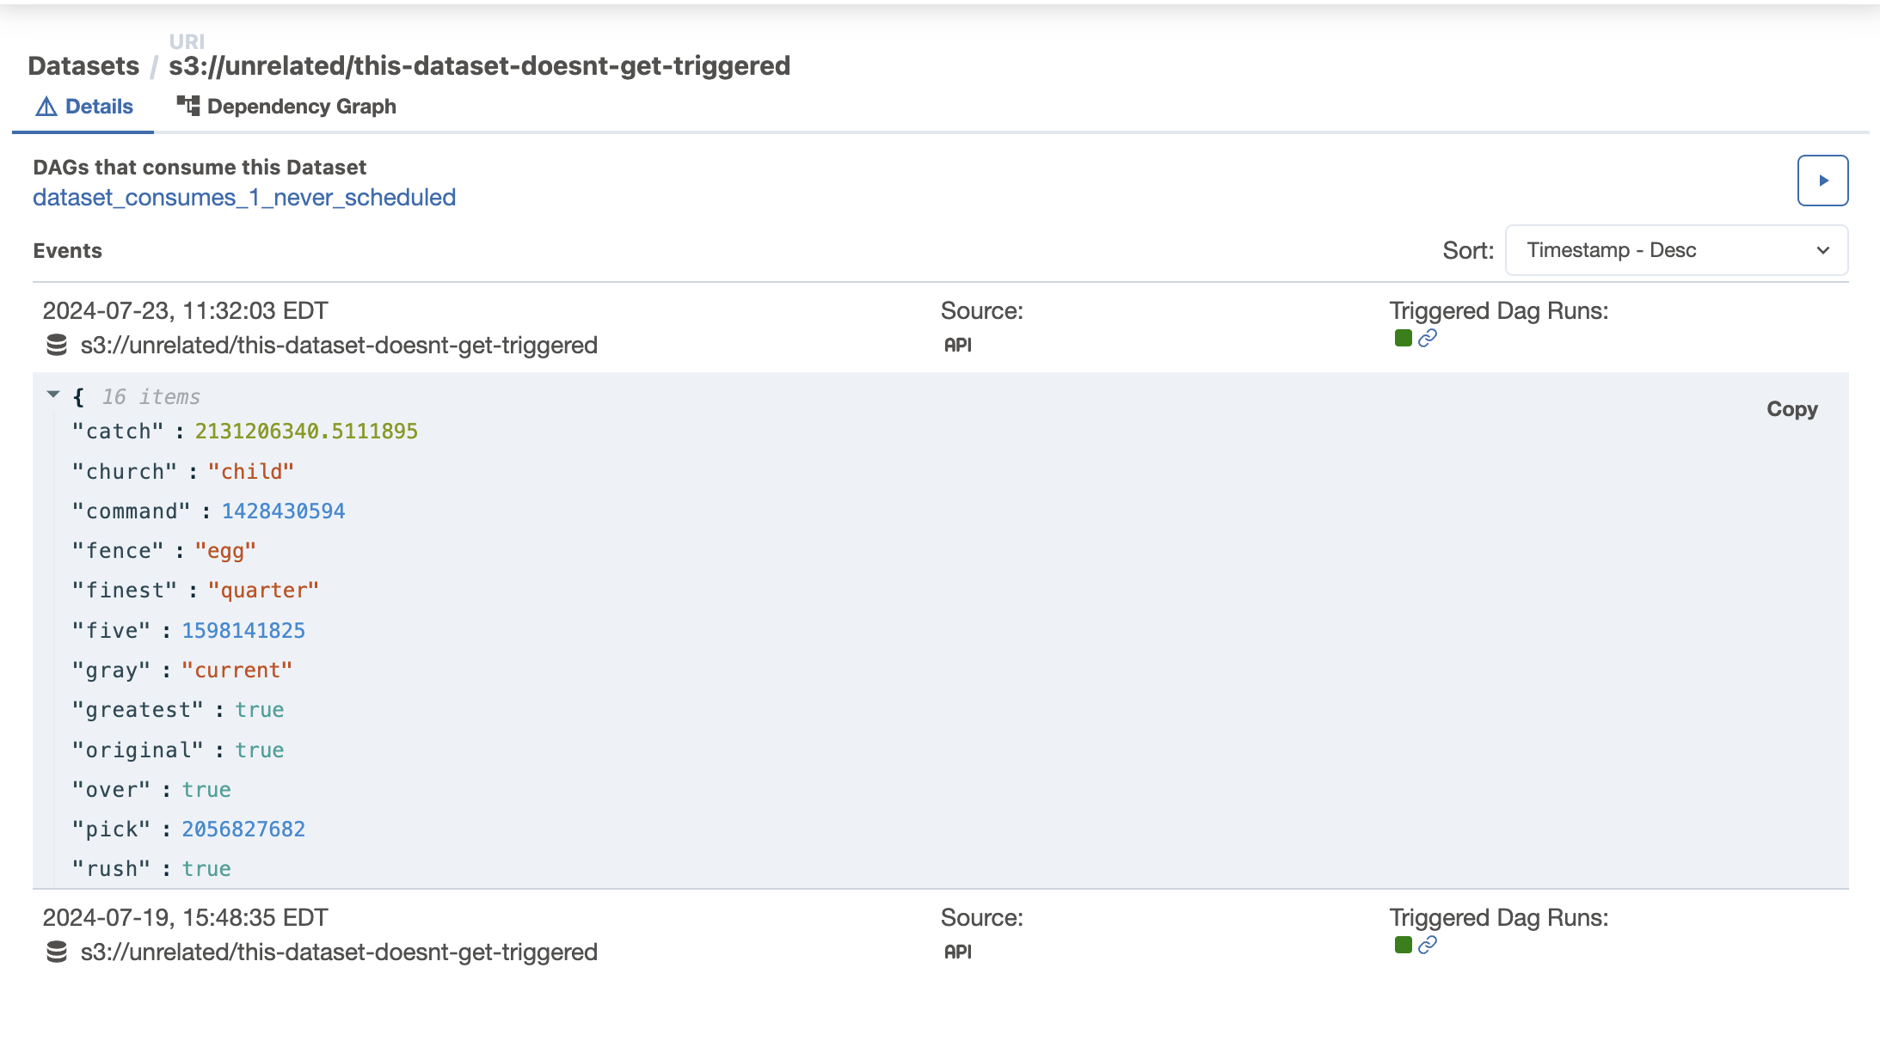Copy the JSON event payload

1791,408
